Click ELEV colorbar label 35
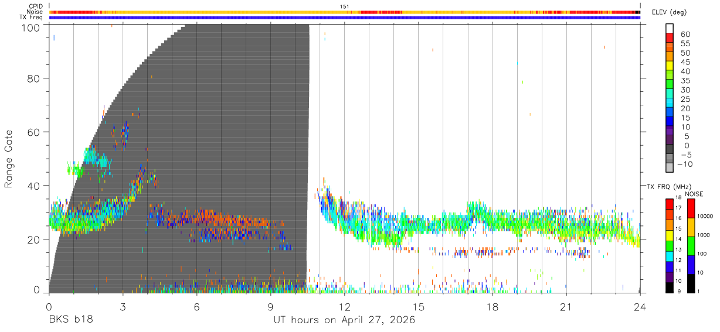Image resolution: width=720 pixels, height=332 pixels. coord(685,80)
